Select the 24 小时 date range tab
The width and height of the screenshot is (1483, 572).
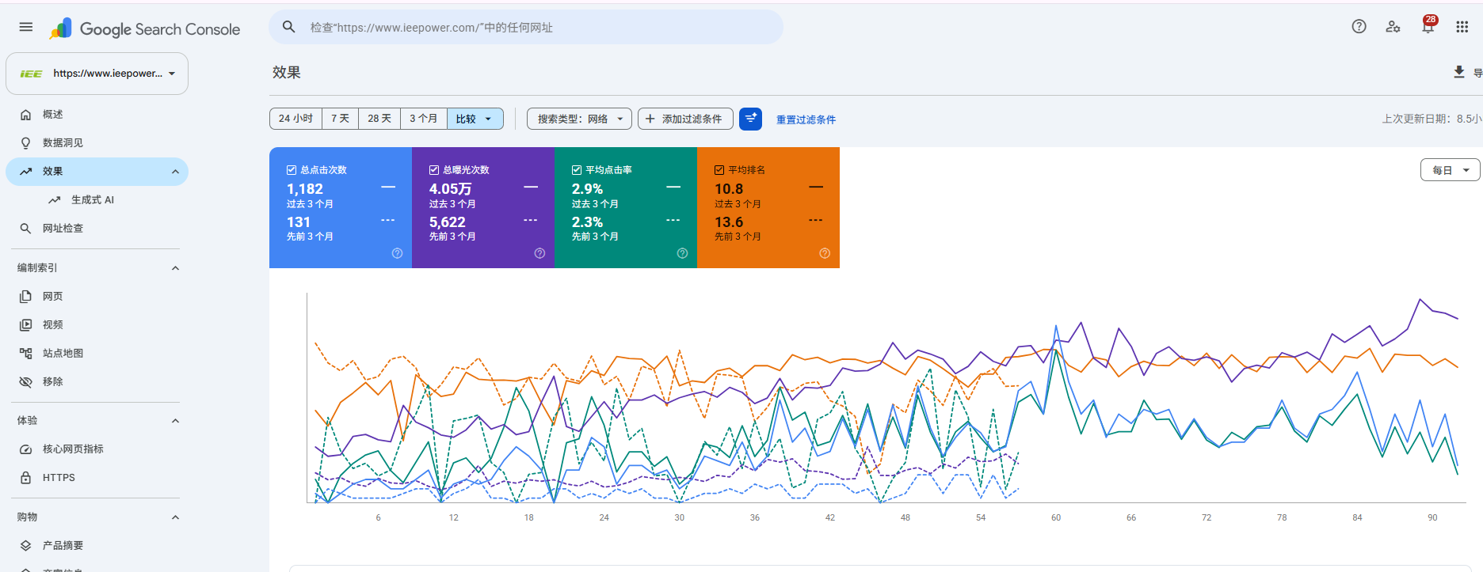[295, 119]
